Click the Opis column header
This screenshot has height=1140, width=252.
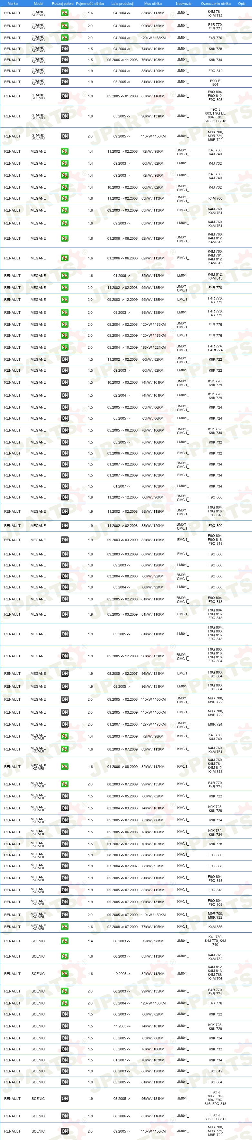click(x=242, y=4)
